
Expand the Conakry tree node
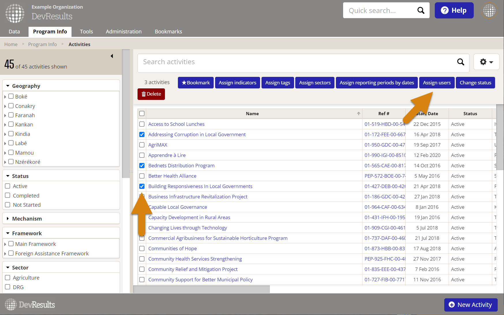point(5,106)
